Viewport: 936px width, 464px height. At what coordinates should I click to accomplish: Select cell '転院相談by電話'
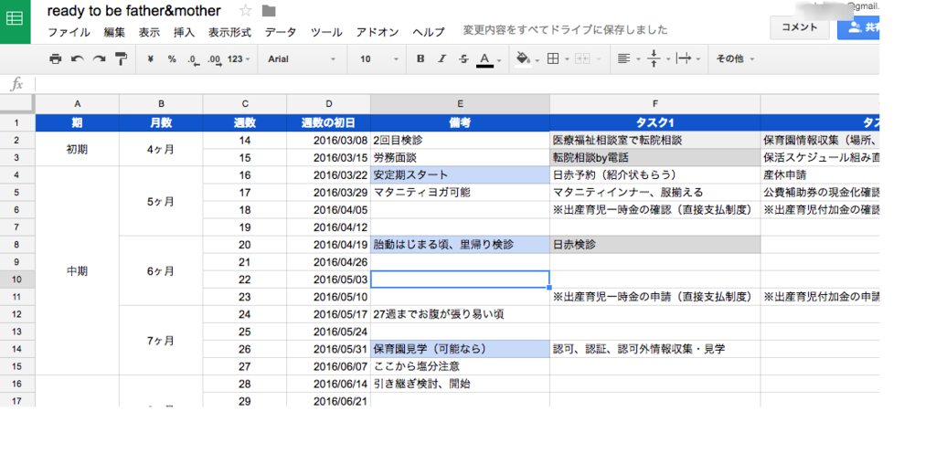[654, 158]
